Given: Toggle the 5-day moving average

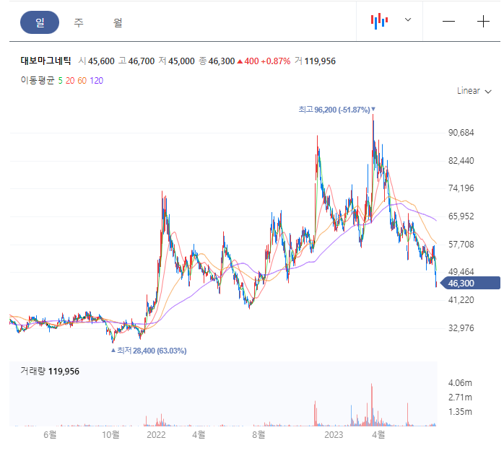Looking at the screenshot, I should (x=60, y=81).
